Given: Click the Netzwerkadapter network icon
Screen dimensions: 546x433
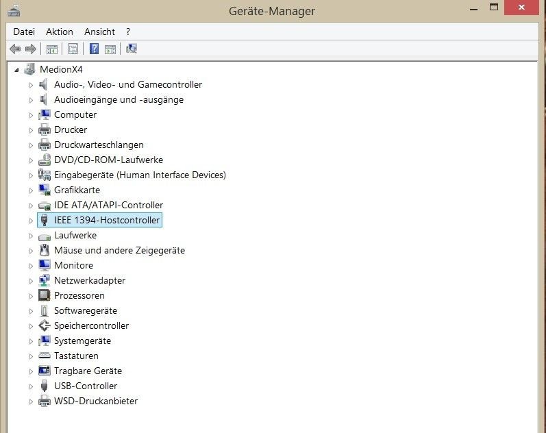Looking at the screenshot, I should click(x=45, y=280).
